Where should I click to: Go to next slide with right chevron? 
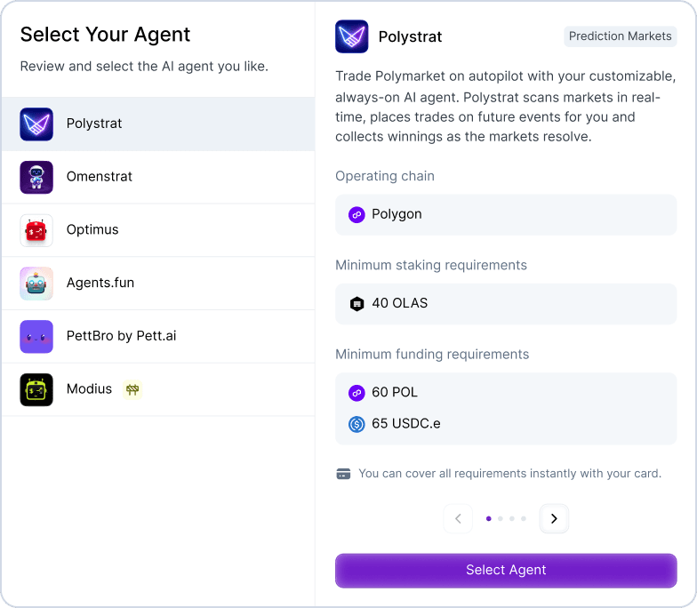(554, 518)
